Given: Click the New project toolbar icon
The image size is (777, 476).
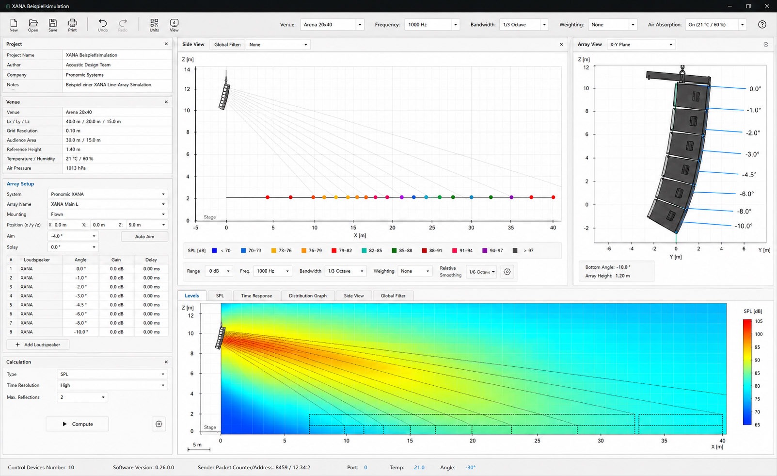Looking at the screenshot, I should click(x=14, y=25).
